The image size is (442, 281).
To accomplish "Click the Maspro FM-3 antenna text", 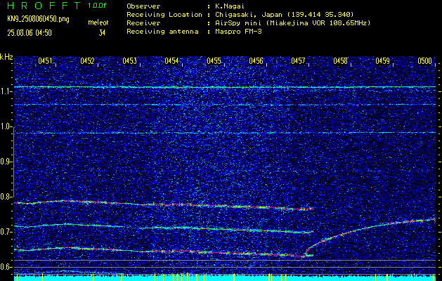I will 238,32.
